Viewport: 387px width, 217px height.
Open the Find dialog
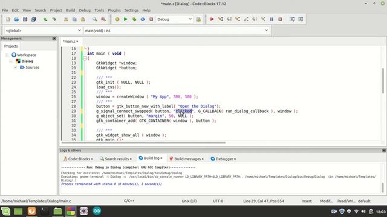click(95, 19)
